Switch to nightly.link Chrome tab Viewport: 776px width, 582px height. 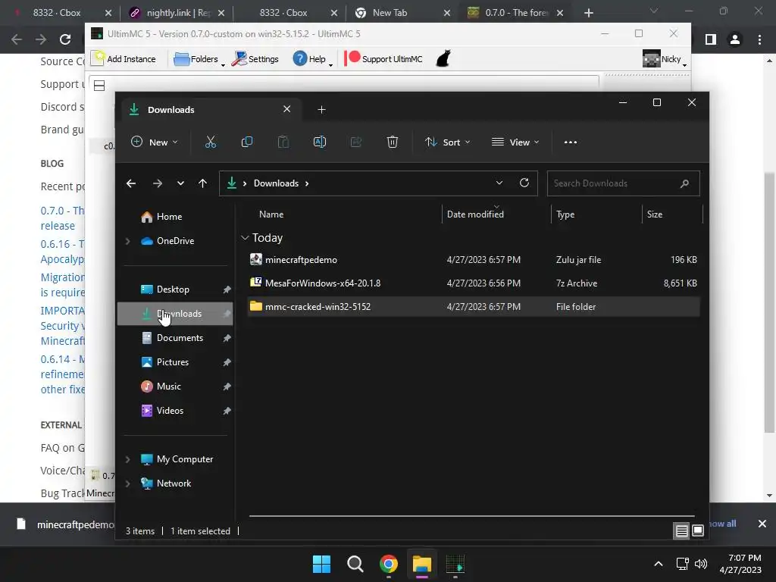pos(176,13)
